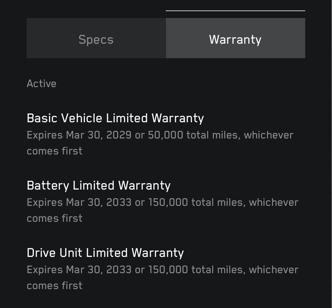Open Battery Limited Warranty entry
The width and height of the screenshot is (332, 308).
(98, 185)
